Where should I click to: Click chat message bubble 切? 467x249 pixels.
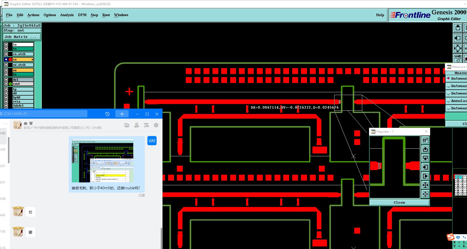31,212
